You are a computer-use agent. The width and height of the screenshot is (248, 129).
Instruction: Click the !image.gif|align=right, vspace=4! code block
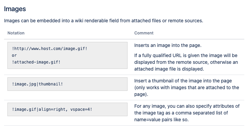pos(67,109)
